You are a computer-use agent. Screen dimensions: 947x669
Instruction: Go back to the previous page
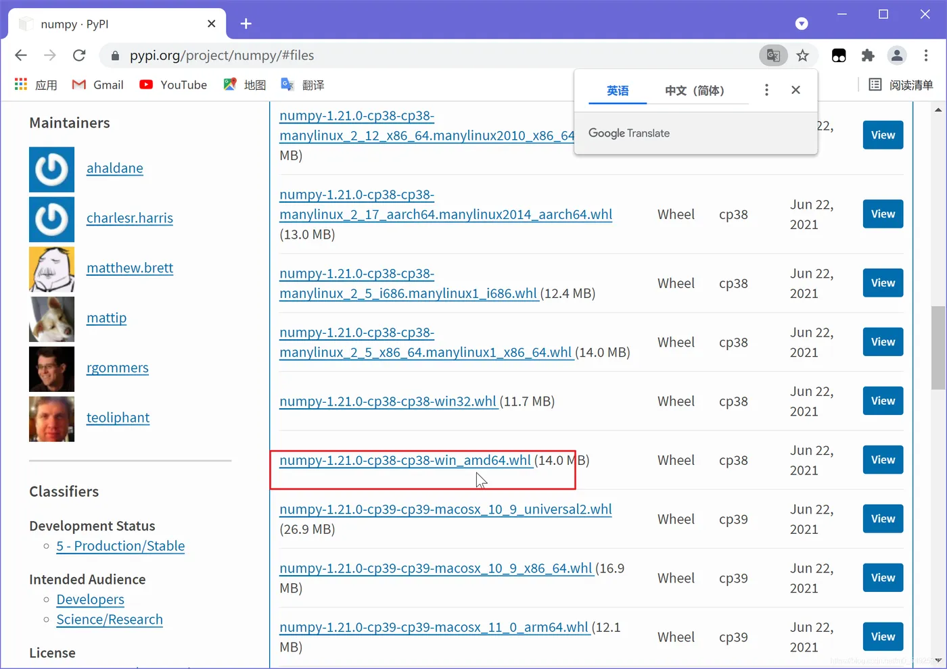21,55
